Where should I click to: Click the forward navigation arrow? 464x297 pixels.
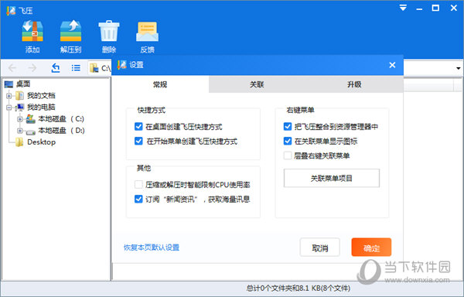32,68
